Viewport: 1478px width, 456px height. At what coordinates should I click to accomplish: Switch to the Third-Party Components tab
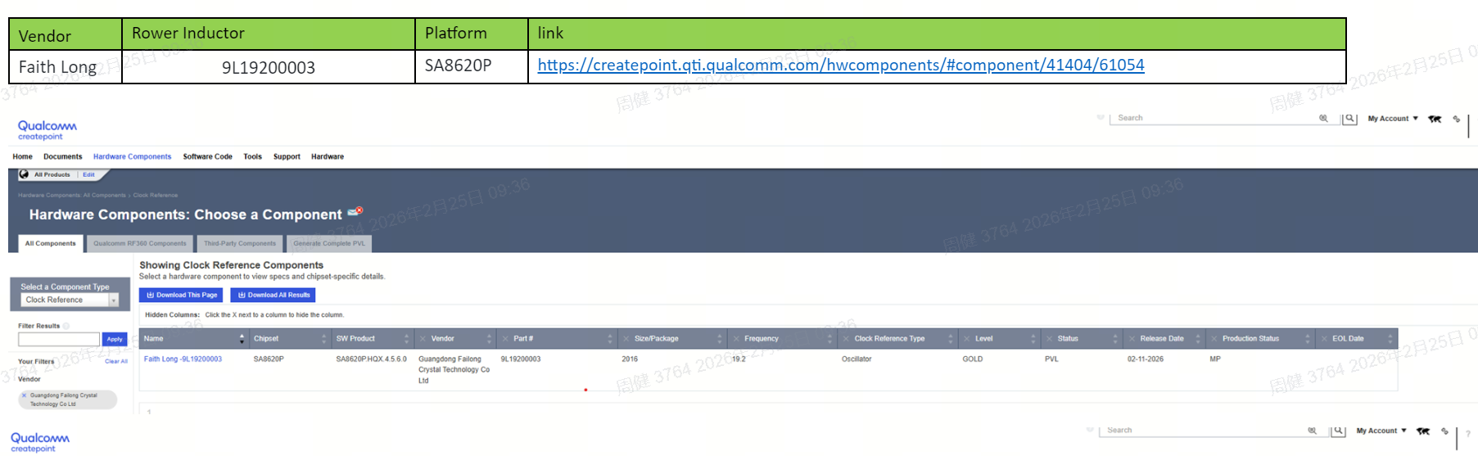(x=239, y=243)
